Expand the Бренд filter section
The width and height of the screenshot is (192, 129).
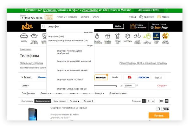(27, 77)
